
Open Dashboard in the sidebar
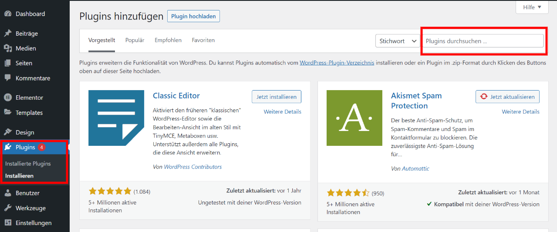tap(30, 14)
